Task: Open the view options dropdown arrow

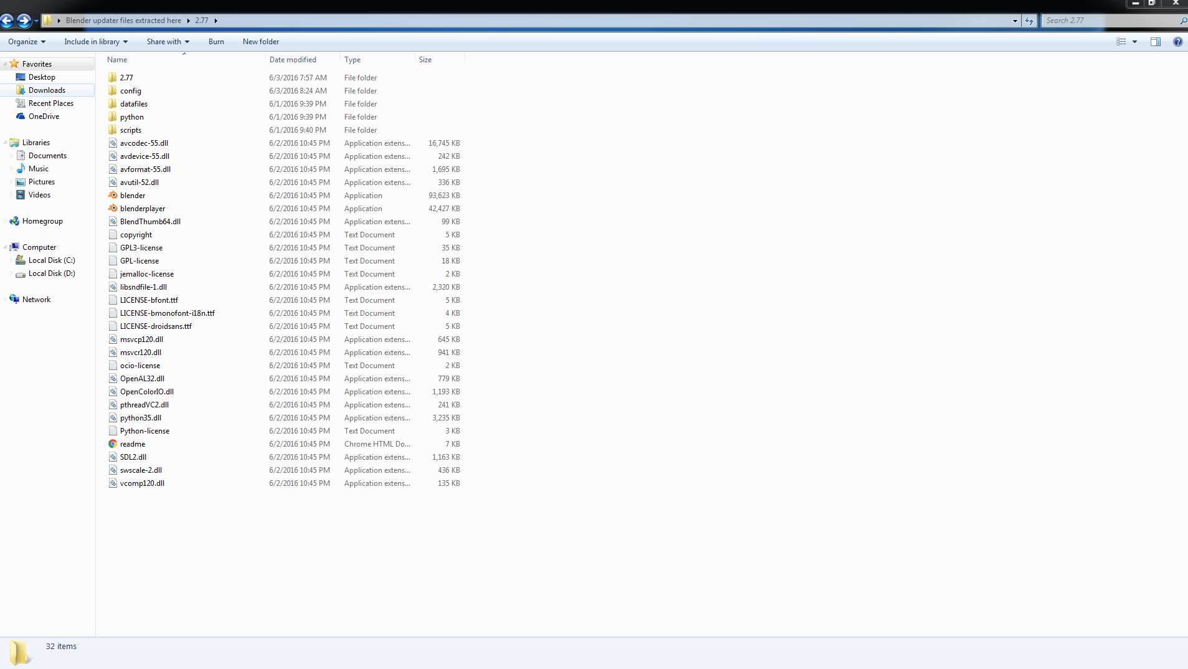Action: (1134, 42)
